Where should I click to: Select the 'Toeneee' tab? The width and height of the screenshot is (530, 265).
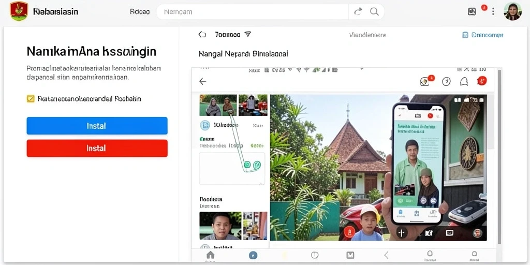coord(228,35)
